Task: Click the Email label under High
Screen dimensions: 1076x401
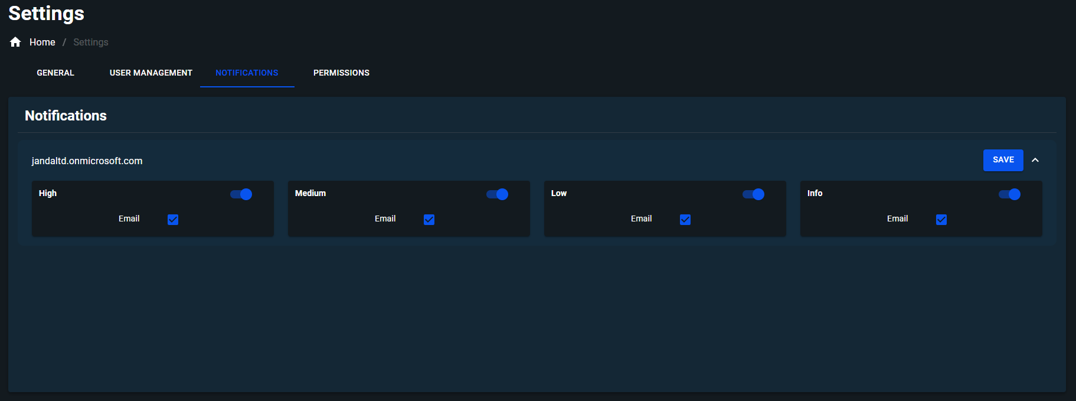Action: 129,219
